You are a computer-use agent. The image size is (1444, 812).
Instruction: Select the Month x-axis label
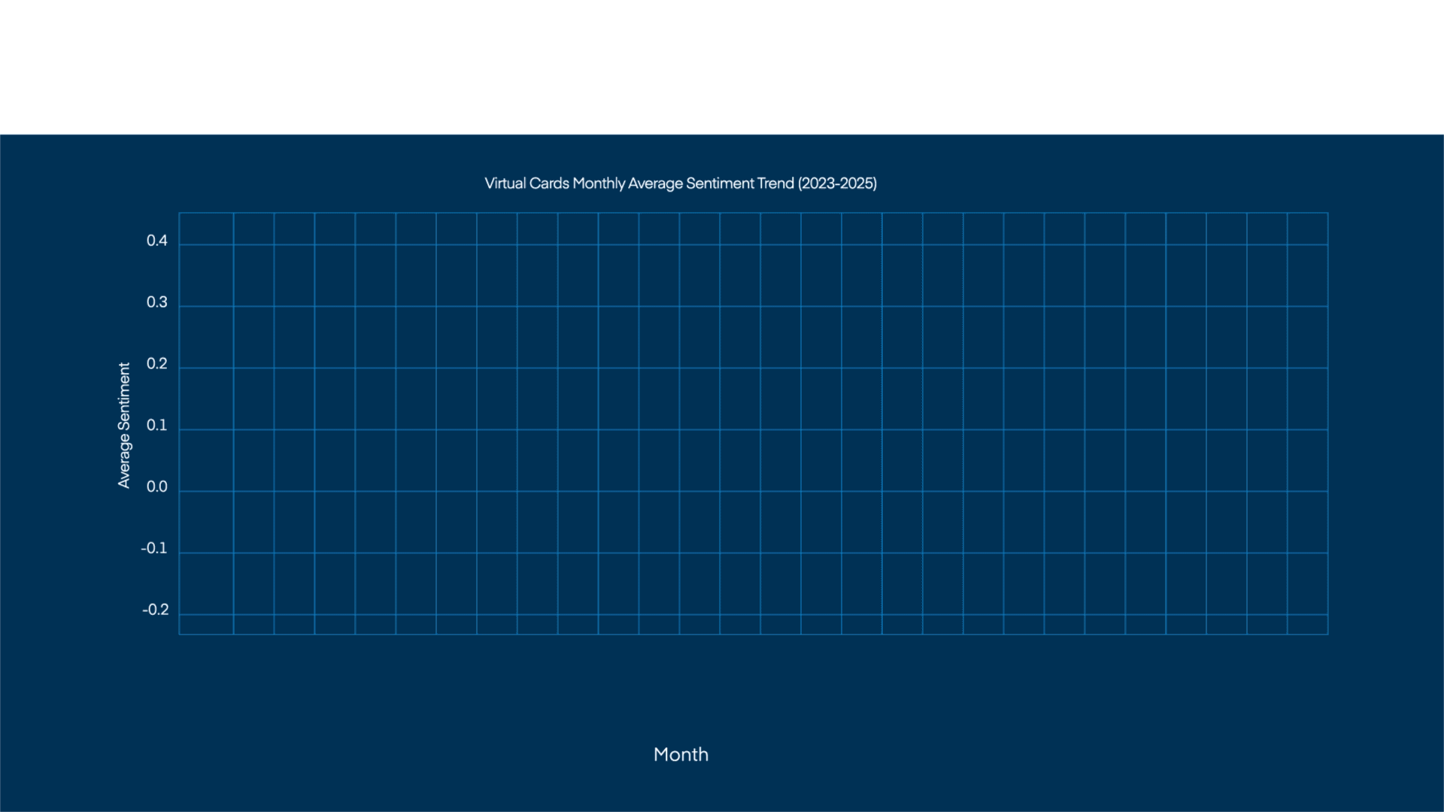680,754
